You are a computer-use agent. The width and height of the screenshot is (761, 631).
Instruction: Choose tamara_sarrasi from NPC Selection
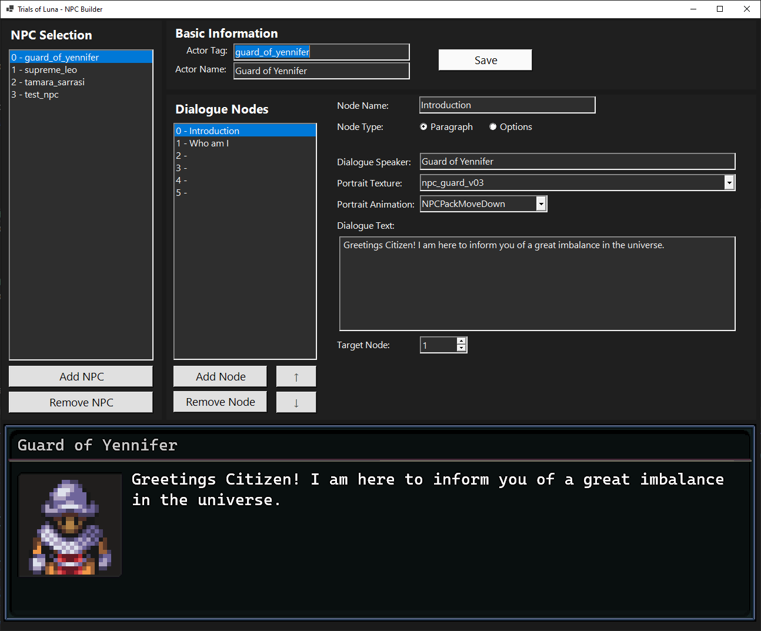(x=54, y=82)
